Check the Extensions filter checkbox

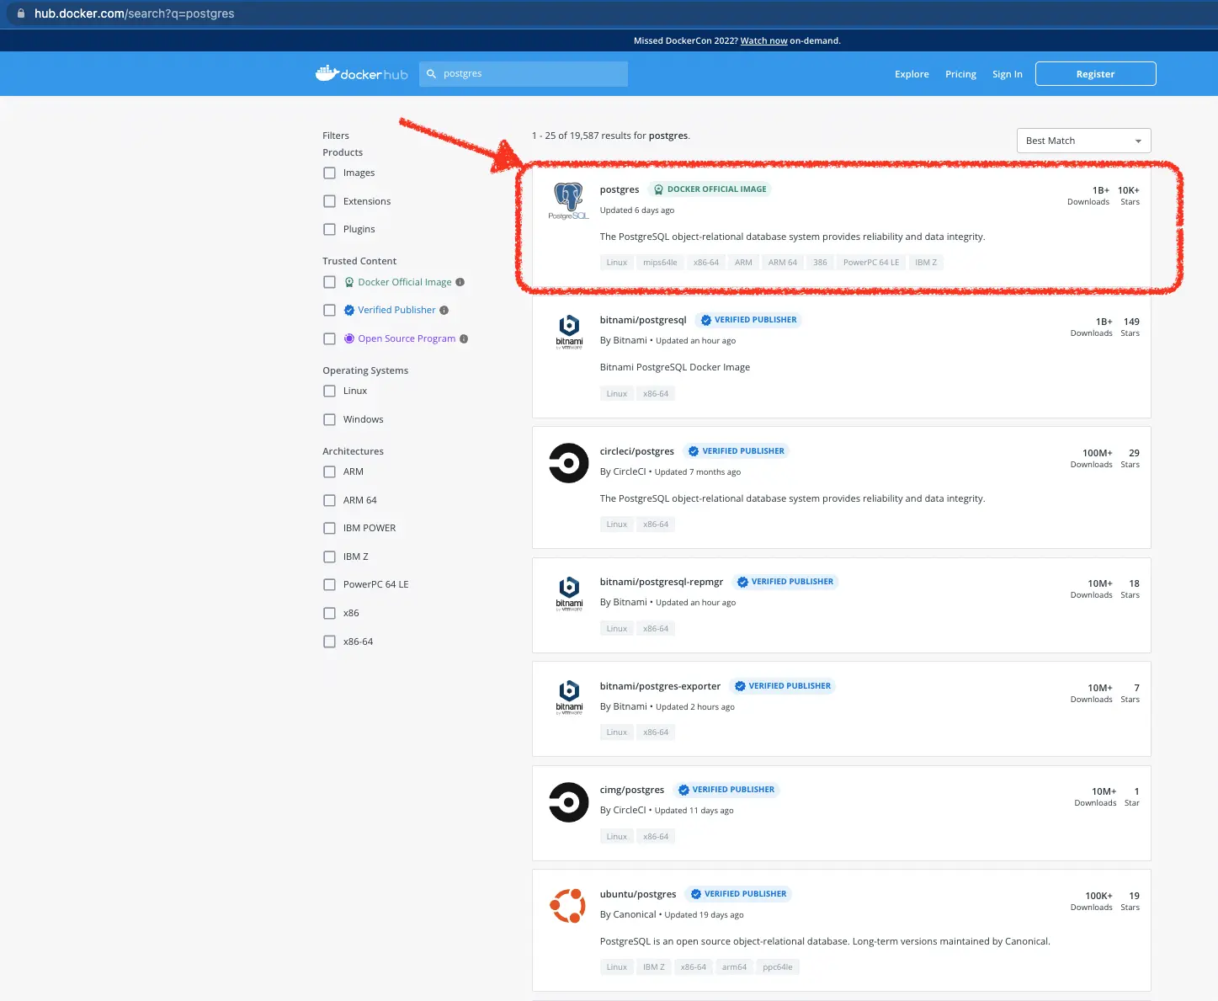pyautogui.click(x=330, y=201)
